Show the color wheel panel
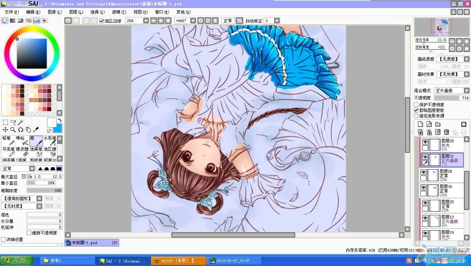Image resolution: width=471 pixels, height=266 pixels. click(x=5, y=21)
